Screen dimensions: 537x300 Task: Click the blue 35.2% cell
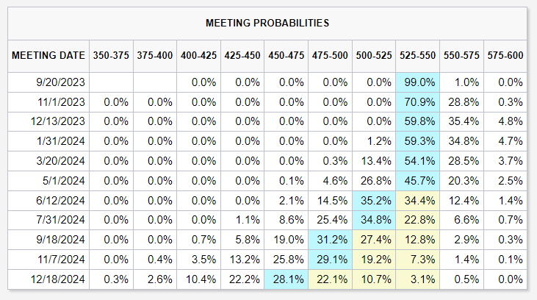point(374,200)
